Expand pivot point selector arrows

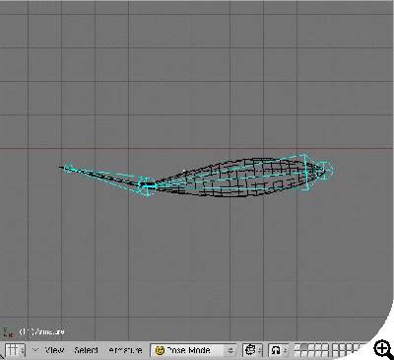pos(285,350)
